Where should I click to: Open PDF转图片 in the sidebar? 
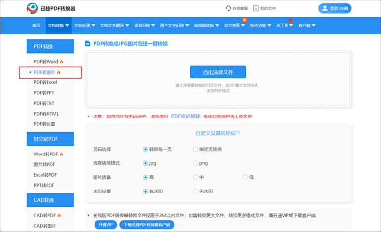44,72
